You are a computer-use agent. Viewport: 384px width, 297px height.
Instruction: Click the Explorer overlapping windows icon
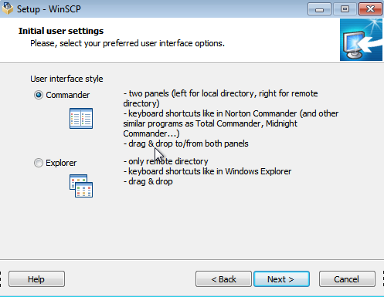click(x=81, y=186)
